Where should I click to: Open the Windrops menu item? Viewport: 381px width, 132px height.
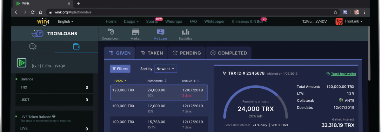(174, 22)
